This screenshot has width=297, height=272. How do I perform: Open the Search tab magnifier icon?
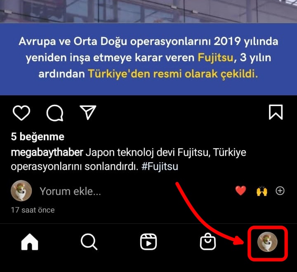89,242
